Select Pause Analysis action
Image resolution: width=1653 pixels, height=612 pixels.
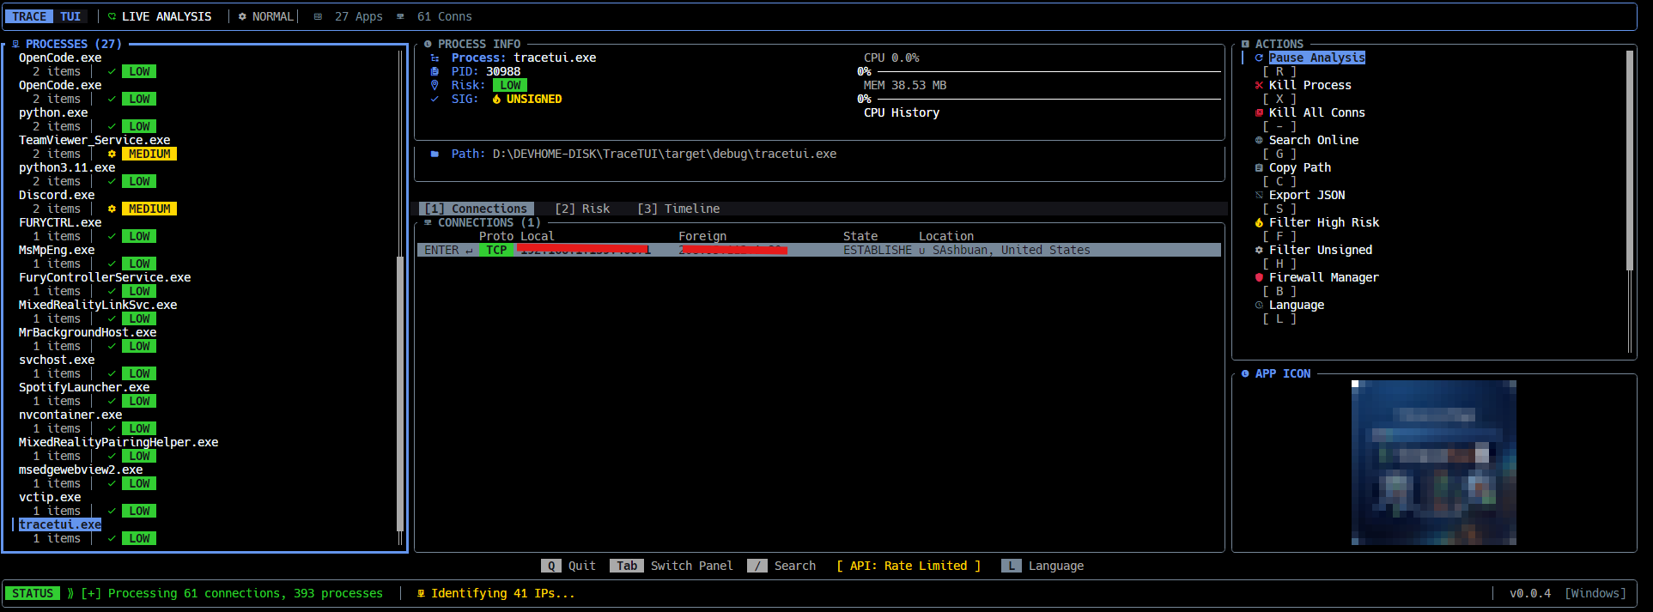click(x=1317, y=58)
